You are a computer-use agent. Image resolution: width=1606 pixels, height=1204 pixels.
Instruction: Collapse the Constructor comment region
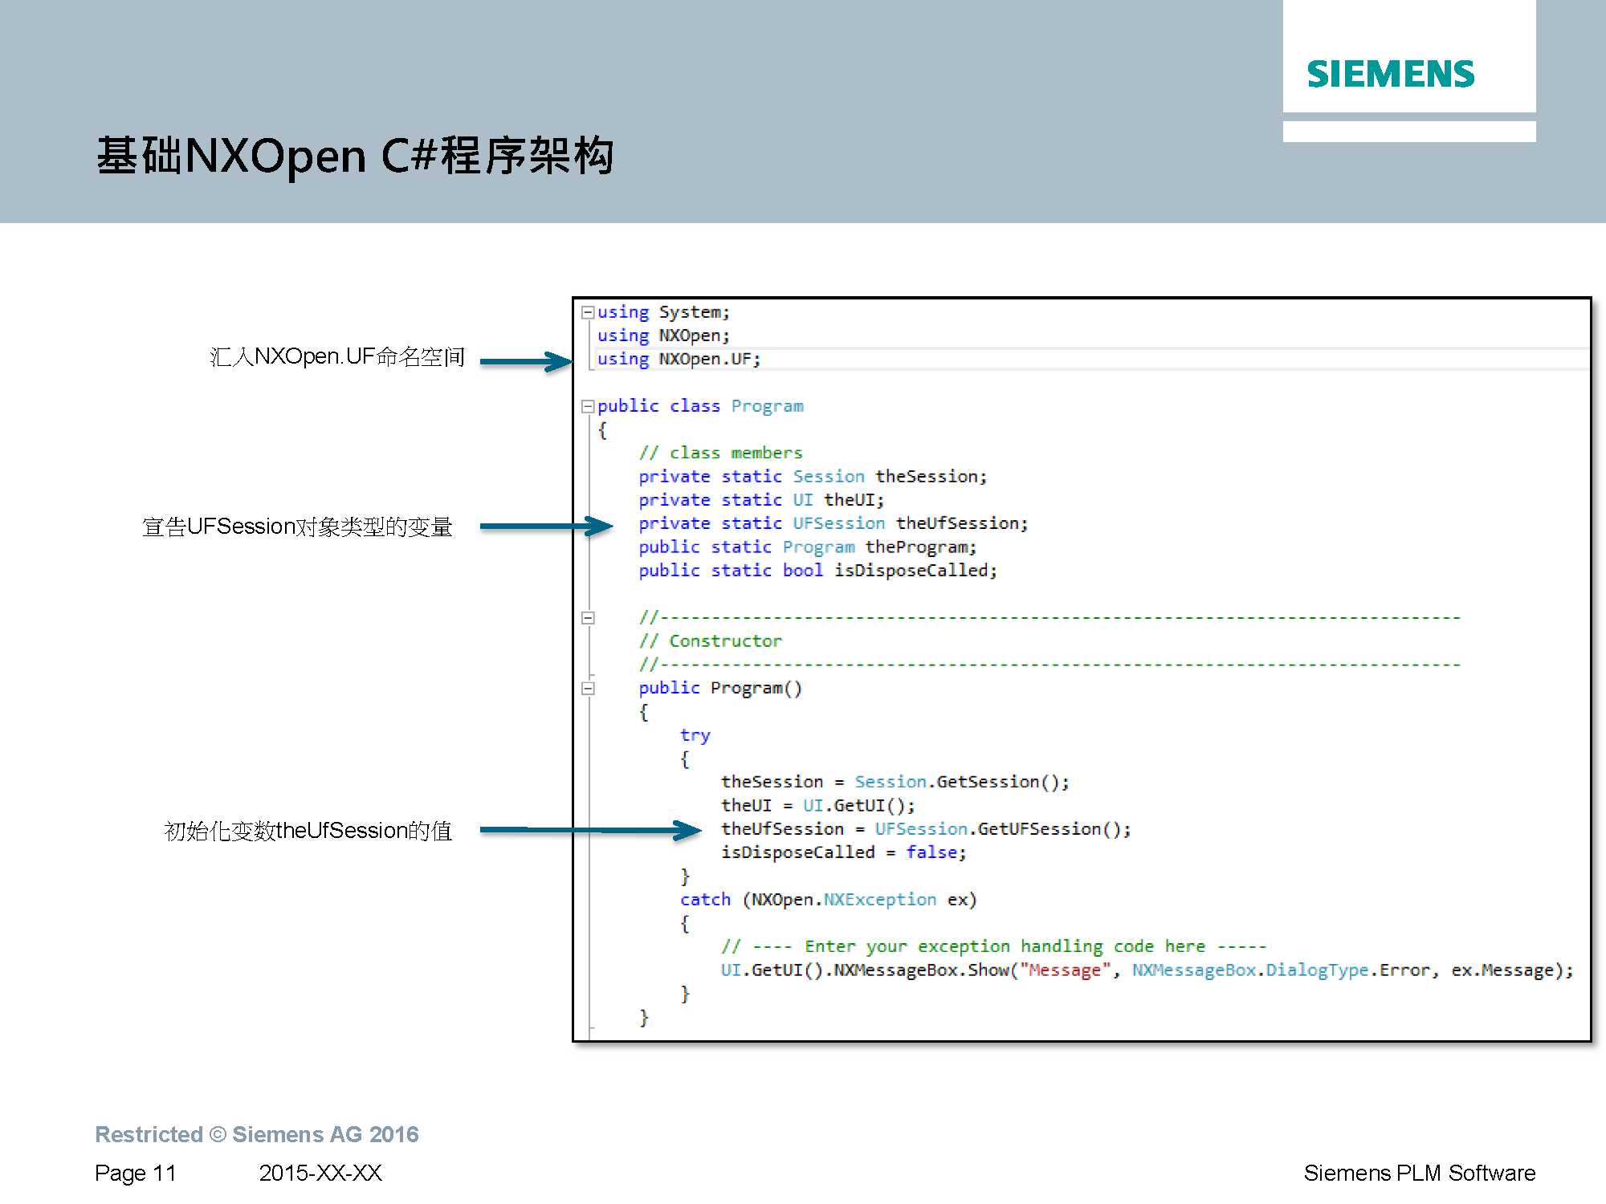coord(588,618)
